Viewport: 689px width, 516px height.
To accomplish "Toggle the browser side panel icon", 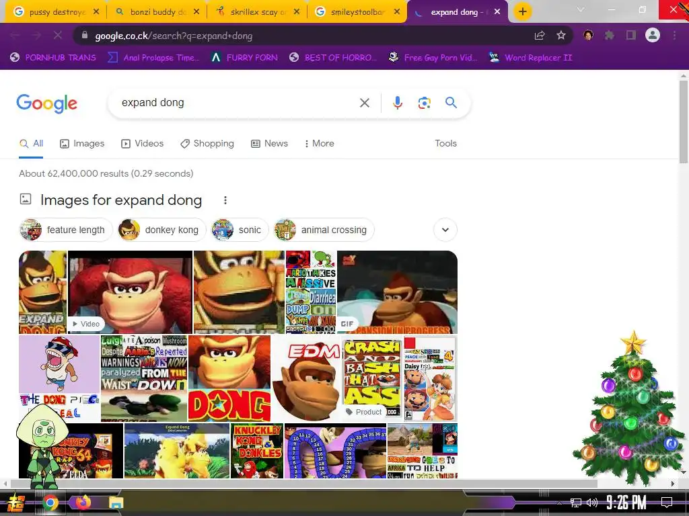I will pyautogui.click(x=631, y=35).
